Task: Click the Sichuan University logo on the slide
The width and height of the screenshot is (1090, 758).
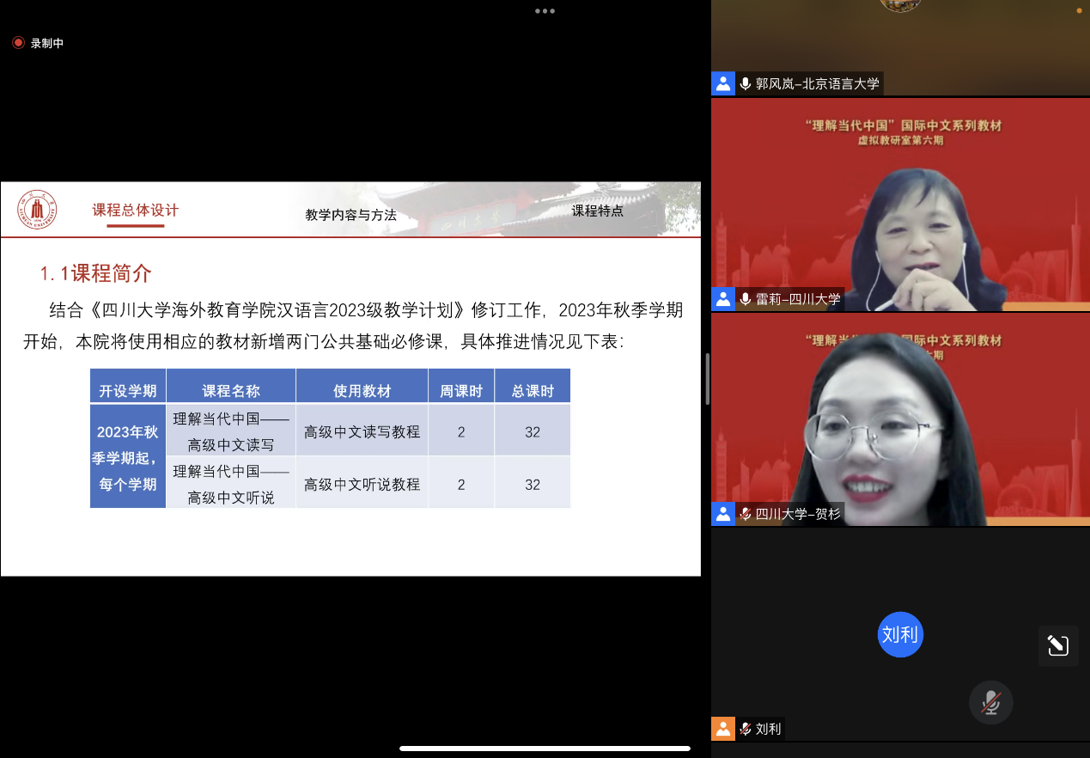Action: [x=38, y=210]
